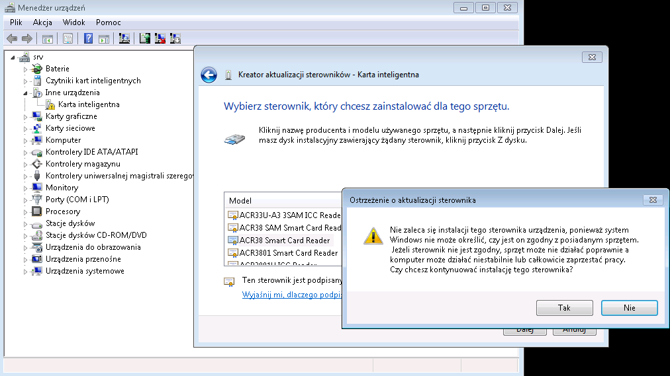Expand the Karty graficzne node
670x376 pixels.
tap(25, 117)
